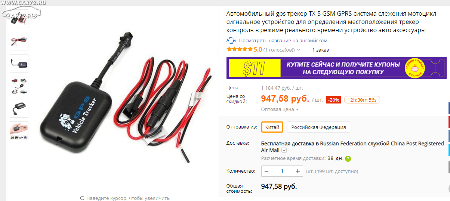The image size is (450, 201).
Task: Open the shipping method dropdown after Air Mail
Action: [x=284, y=150]
